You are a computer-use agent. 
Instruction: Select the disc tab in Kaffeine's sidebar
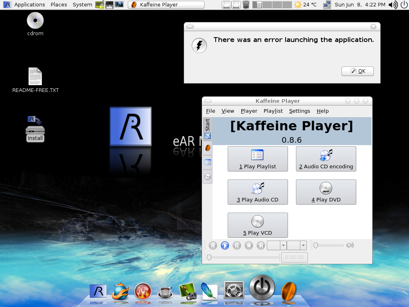tap(208, 177)
